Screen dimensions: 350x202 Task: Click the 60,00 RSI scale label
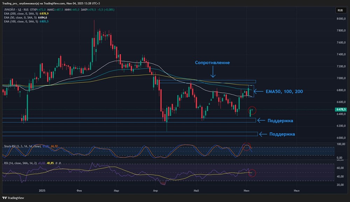[x=340, y=168]
